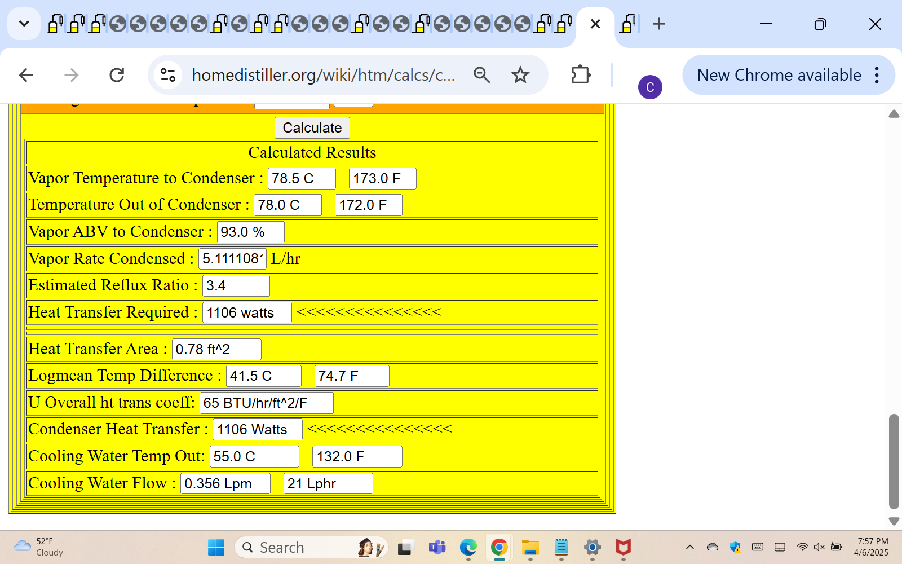This screenshot has height=564, width=902.
Task: Open the weather widget showing 52°F Cloudy
Action: [x=38, y=547]
